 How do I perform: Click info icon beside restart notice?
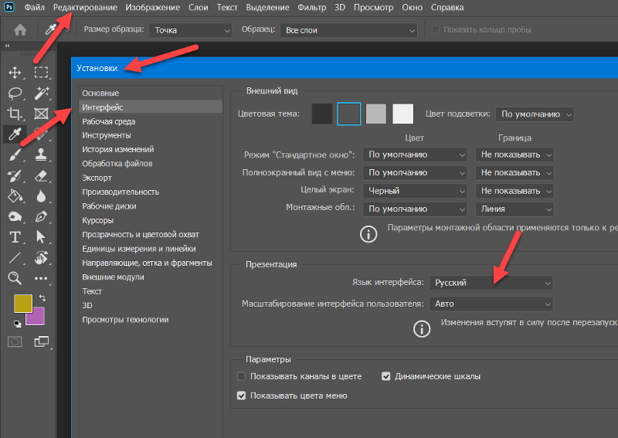pyautogui.click(x=422, y=329)
